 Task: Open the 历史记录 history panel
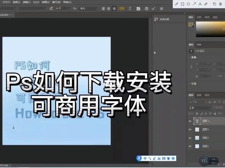pyautogui.click(x=162, y=19)
